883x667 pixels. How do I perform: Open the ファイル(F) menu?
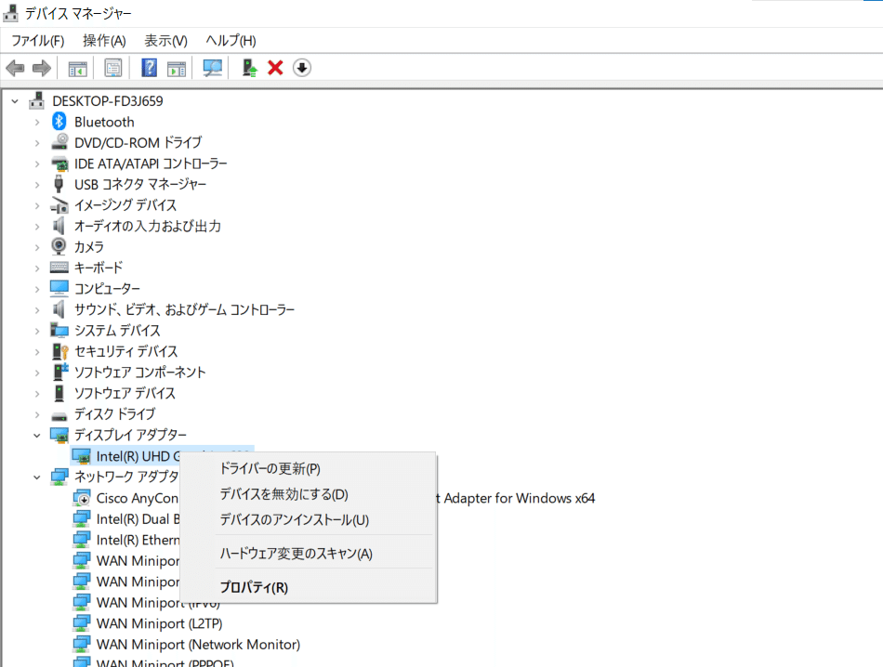click(38, 41)
